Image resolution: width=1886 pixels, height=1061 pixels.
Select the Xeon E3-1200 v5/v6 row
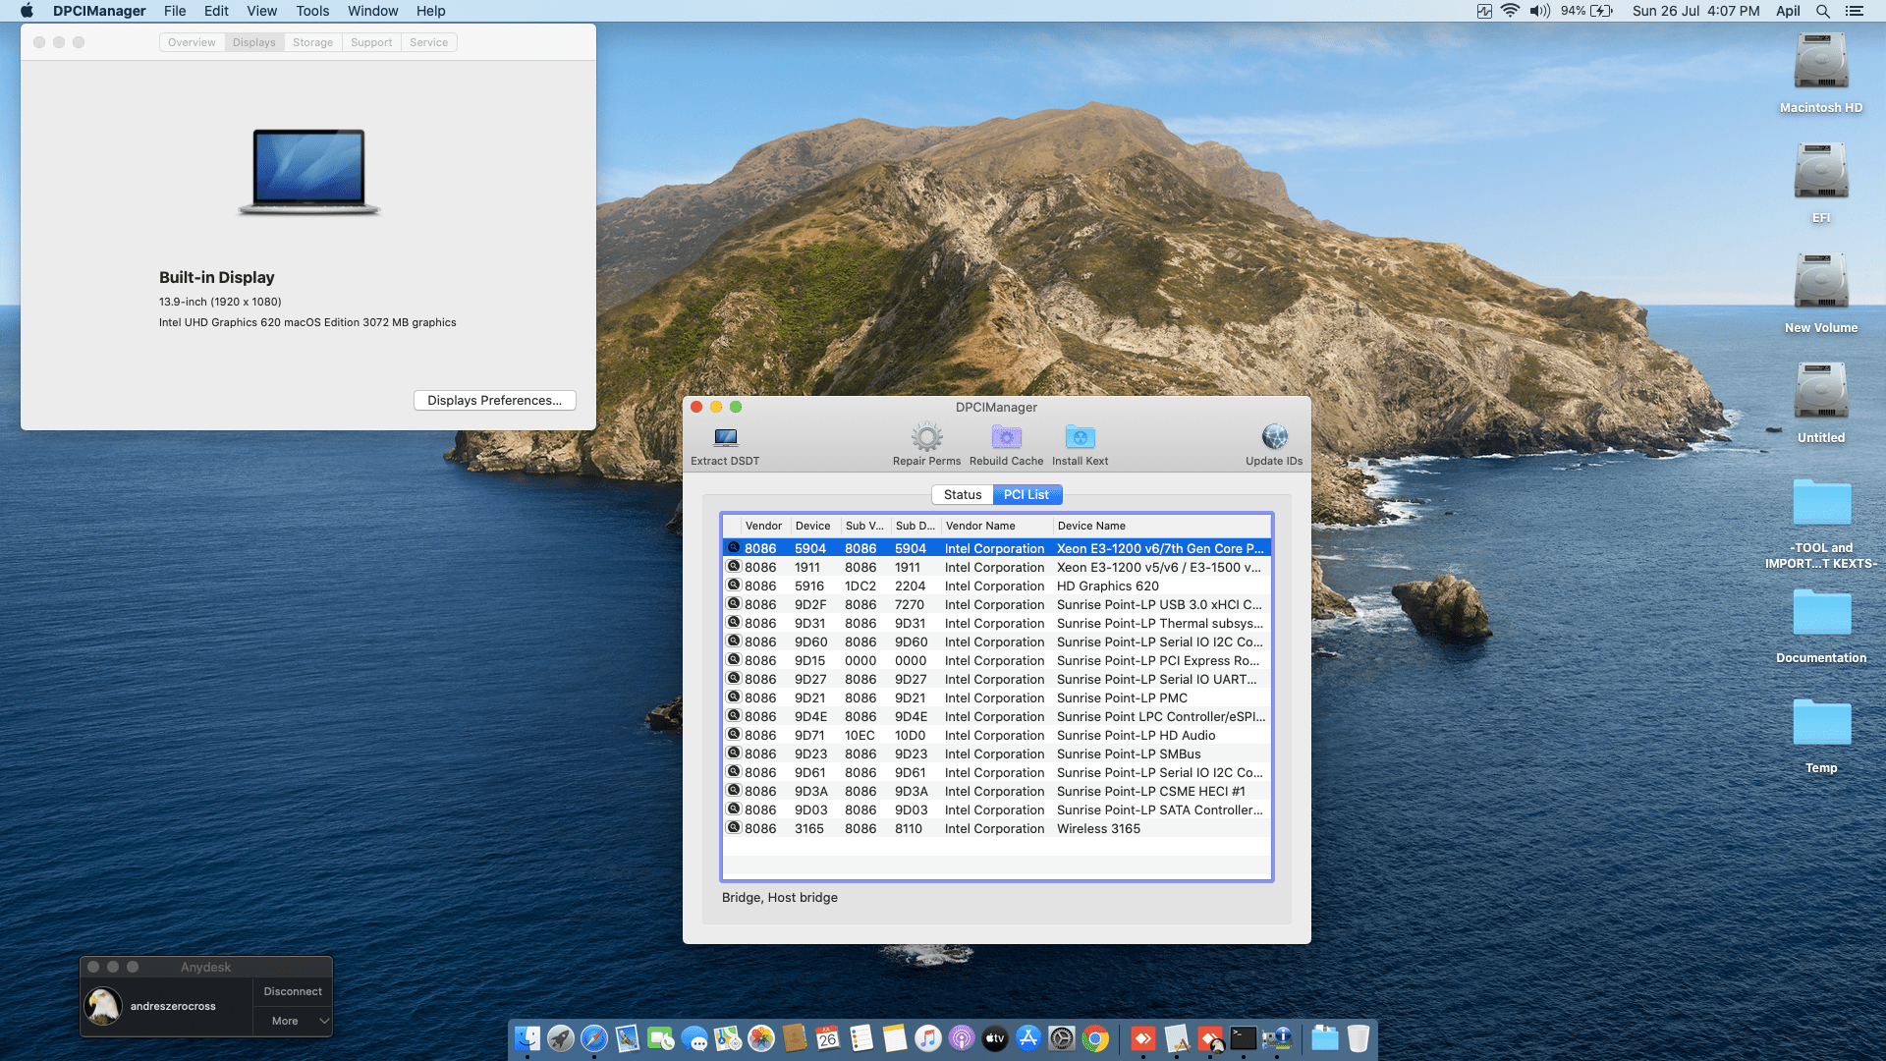(997, 567)
